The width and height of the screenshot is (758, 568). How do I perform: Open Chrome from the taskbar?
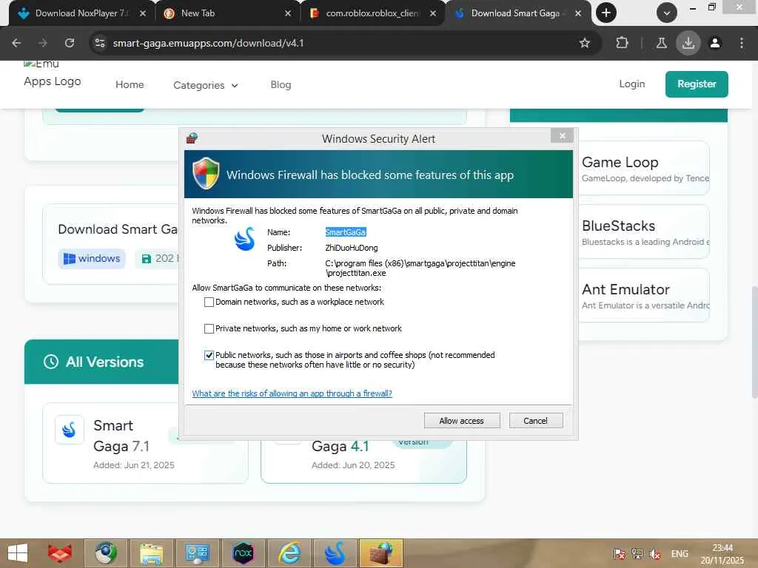tap(106, 553)
